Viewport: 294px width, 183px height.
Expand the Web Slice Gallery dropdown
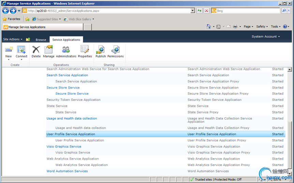point(93,19)
